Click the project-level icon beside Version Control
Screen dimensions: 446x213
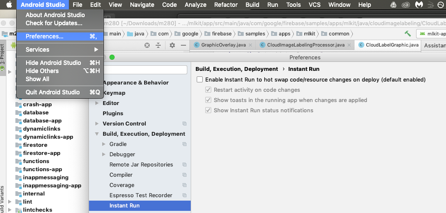tap(184, 124)
